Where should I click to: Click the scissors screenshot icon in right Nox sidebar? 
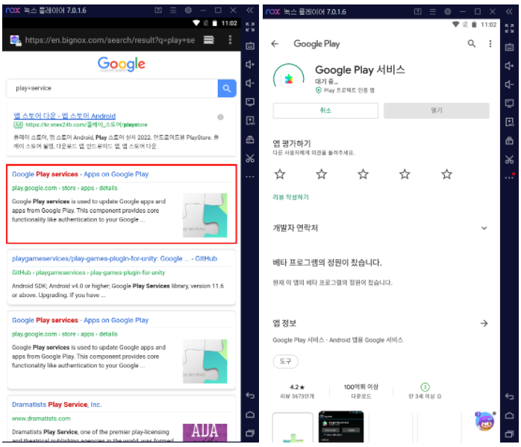509,160
